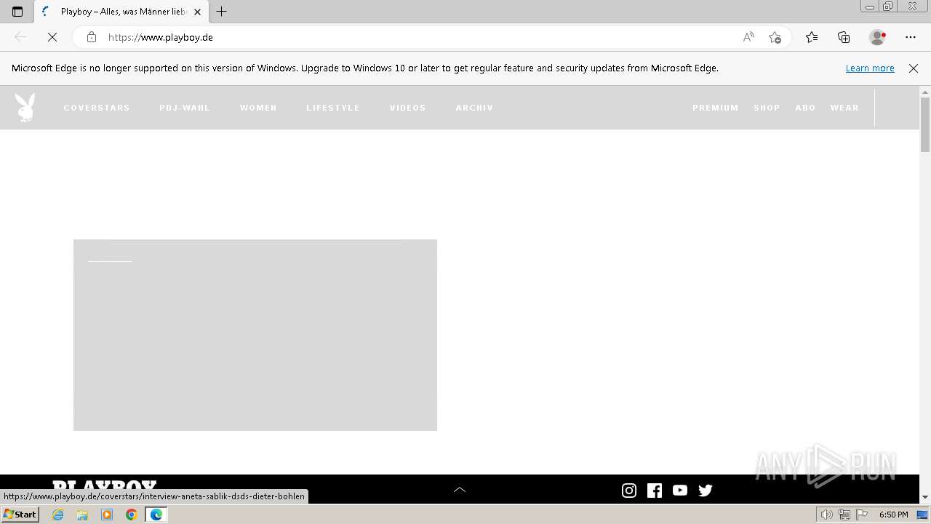
Task: Open Read aloud icon in address bar
Action: (748, 37)
